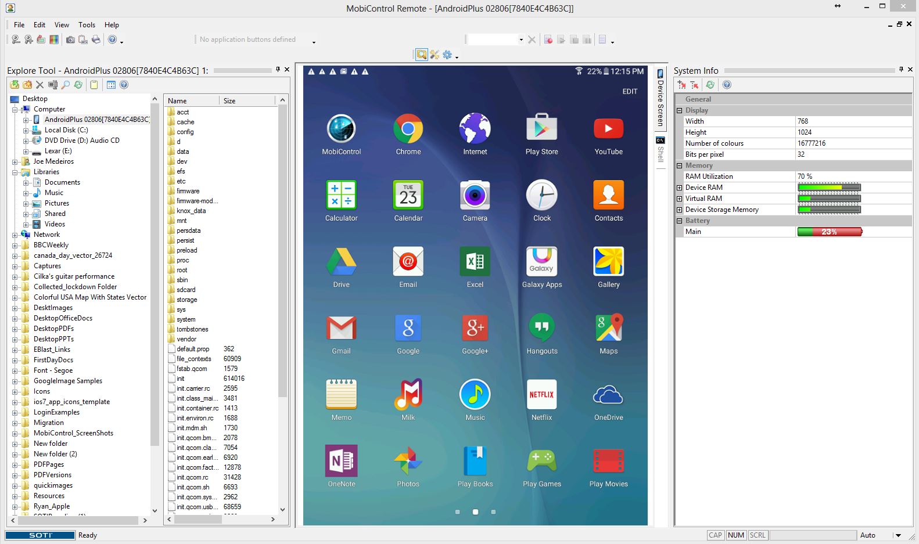Tap EDIT on the device screen
The height and width of the screenshot is (544, 919).
point(630,91)
